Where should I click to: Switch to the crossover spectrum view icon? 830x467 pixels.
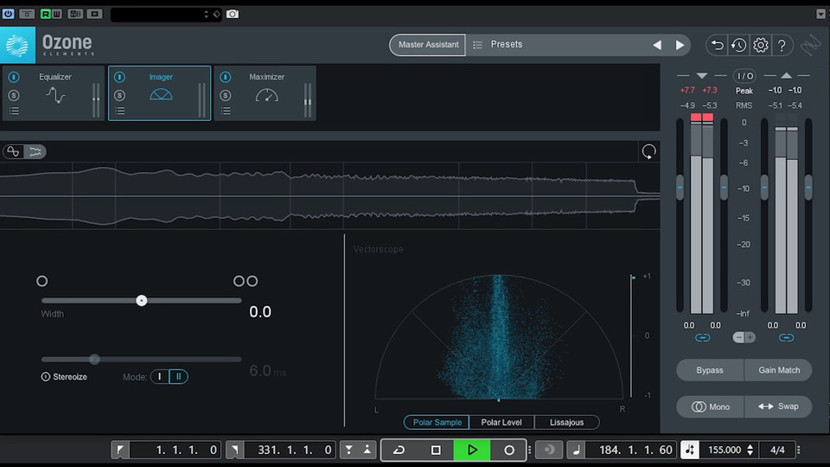point(13,152)
